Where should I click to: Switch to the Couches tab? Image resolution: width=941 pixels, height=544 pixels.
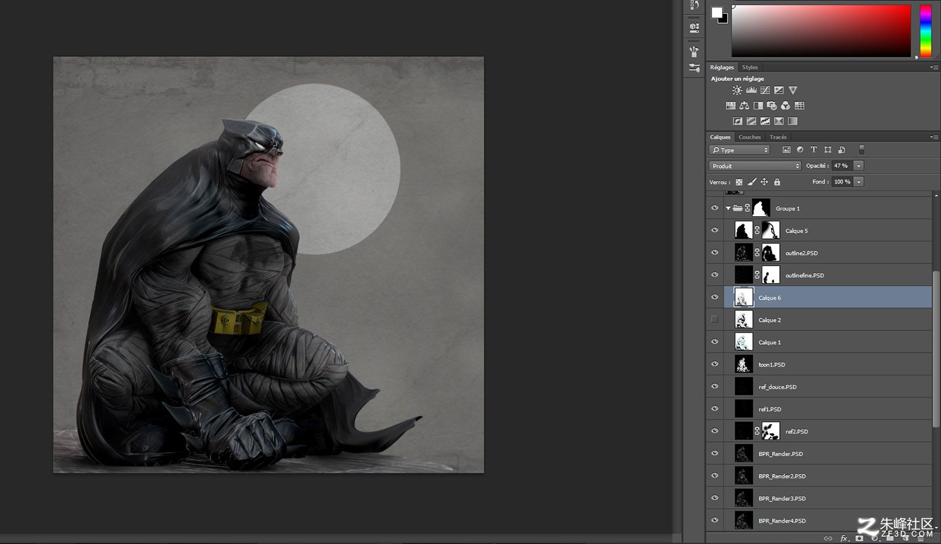pos(750,137)
